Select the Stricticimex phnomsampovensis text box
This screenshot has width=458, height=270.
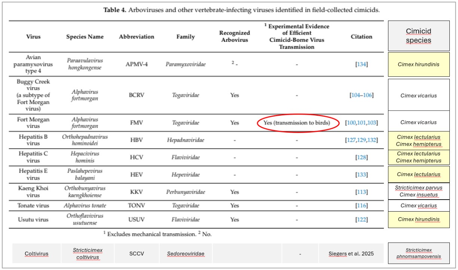coord(418,254)
